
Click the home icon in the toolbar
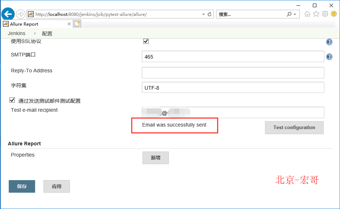coord(308,14)
